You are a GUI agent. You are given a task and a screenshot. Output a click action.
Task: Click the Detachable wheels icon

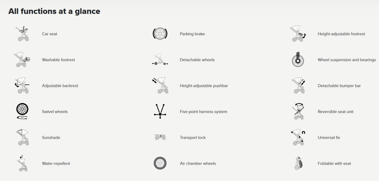tap(160, 60)
